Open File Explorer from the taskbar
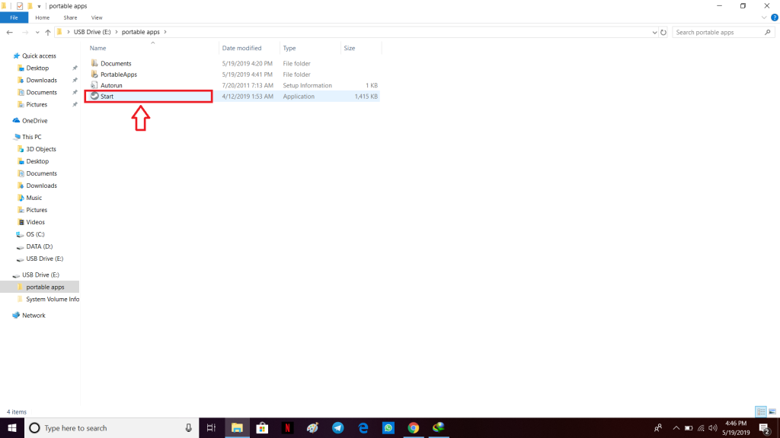 (x=237, y=427)
